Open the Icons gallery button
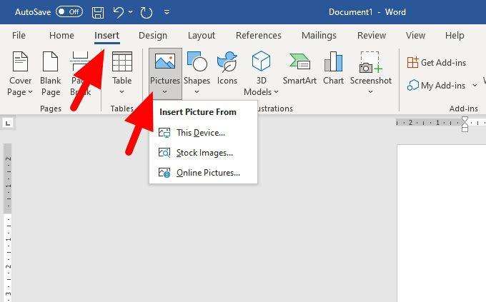Image resolution: width=486 pixels, height=302 pixels. click(x=227, y=68)
